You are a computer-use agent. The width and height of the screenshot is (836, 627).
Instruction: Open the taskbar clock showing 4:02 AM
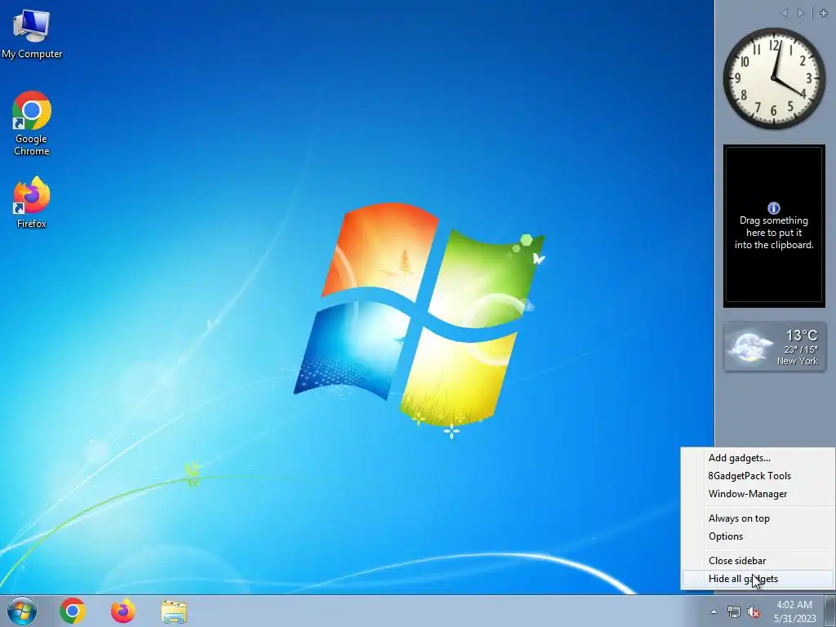794,611
